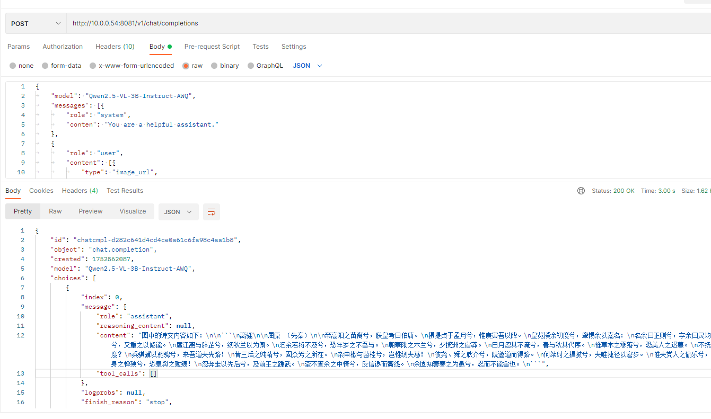Click the "type": "image_url" line
This screenshot has height=419, width=711.
click(x=120, y=172)
